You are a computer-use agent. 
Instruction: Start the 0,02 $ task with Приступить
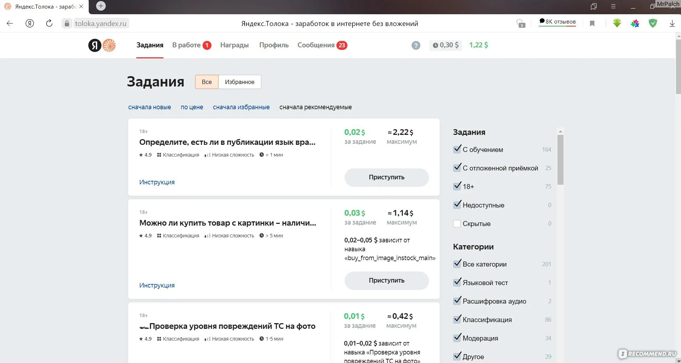coord(387,177)
